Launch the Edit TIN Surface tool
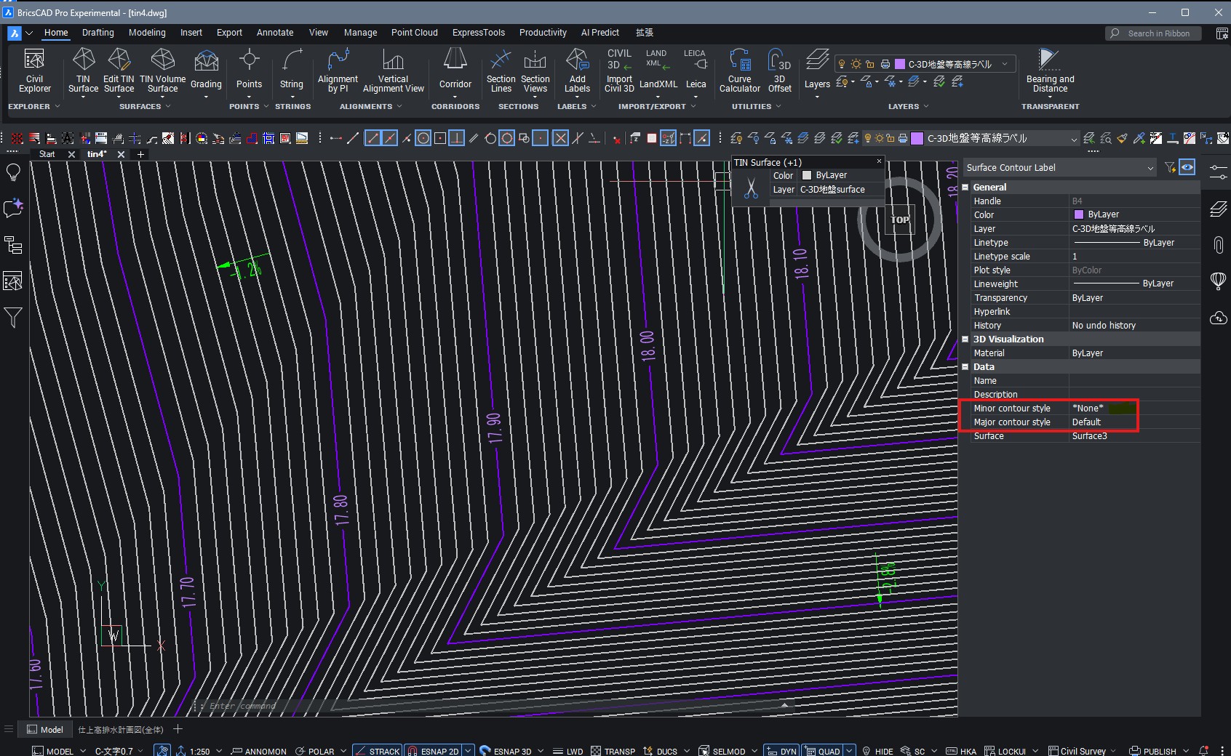 click(x=119, y=71)
